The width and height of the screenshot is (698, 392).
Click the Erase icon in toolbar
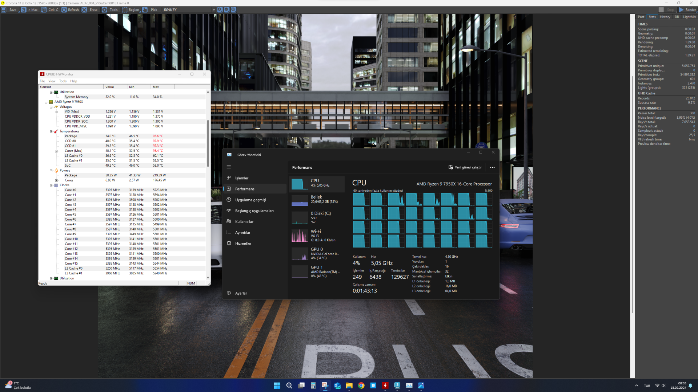tap(84, 10)
